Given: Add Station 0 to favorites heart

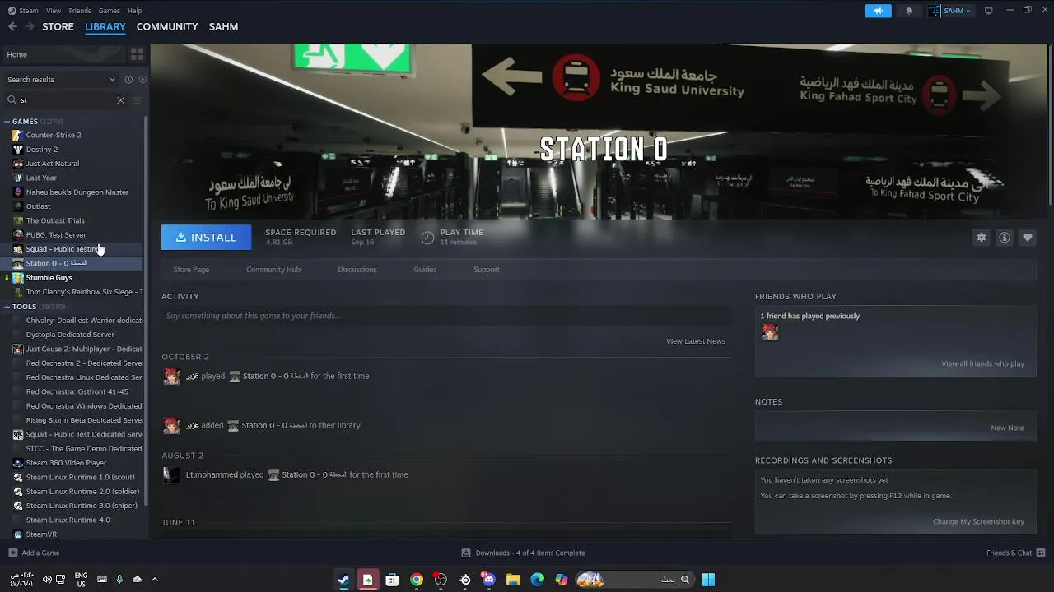Looking at the screenshot, I should click(1028, 237).
